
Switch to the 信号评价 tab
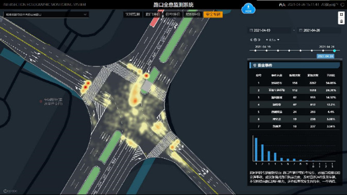pyautogui.click(x=173, y=14)
